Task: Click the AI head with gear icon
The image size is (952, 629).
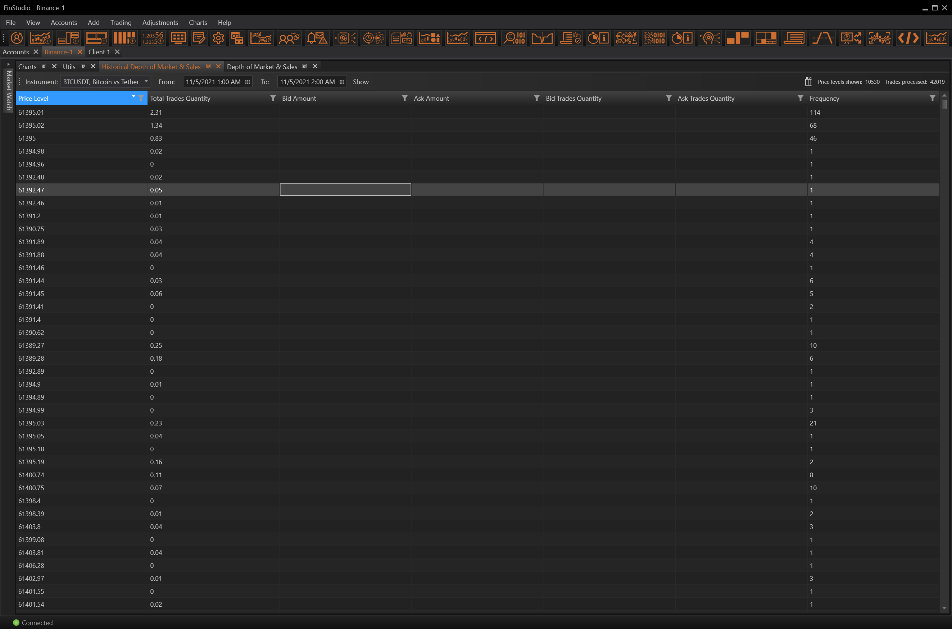Action: click(x=710, y=38)
